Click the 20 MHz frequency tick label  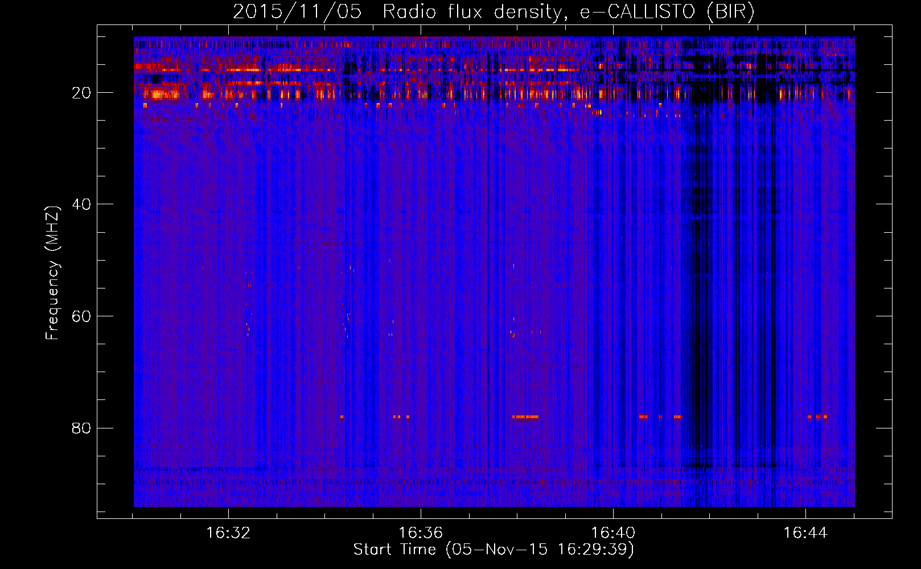pos(81,93)
